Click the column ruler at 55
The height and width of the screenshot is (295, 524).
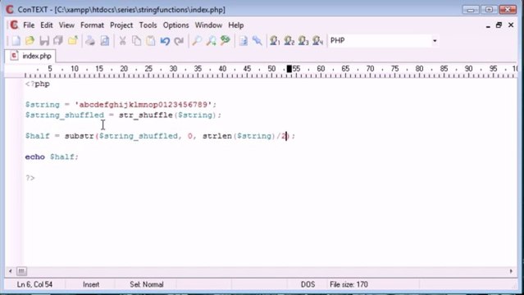[296, 69]
